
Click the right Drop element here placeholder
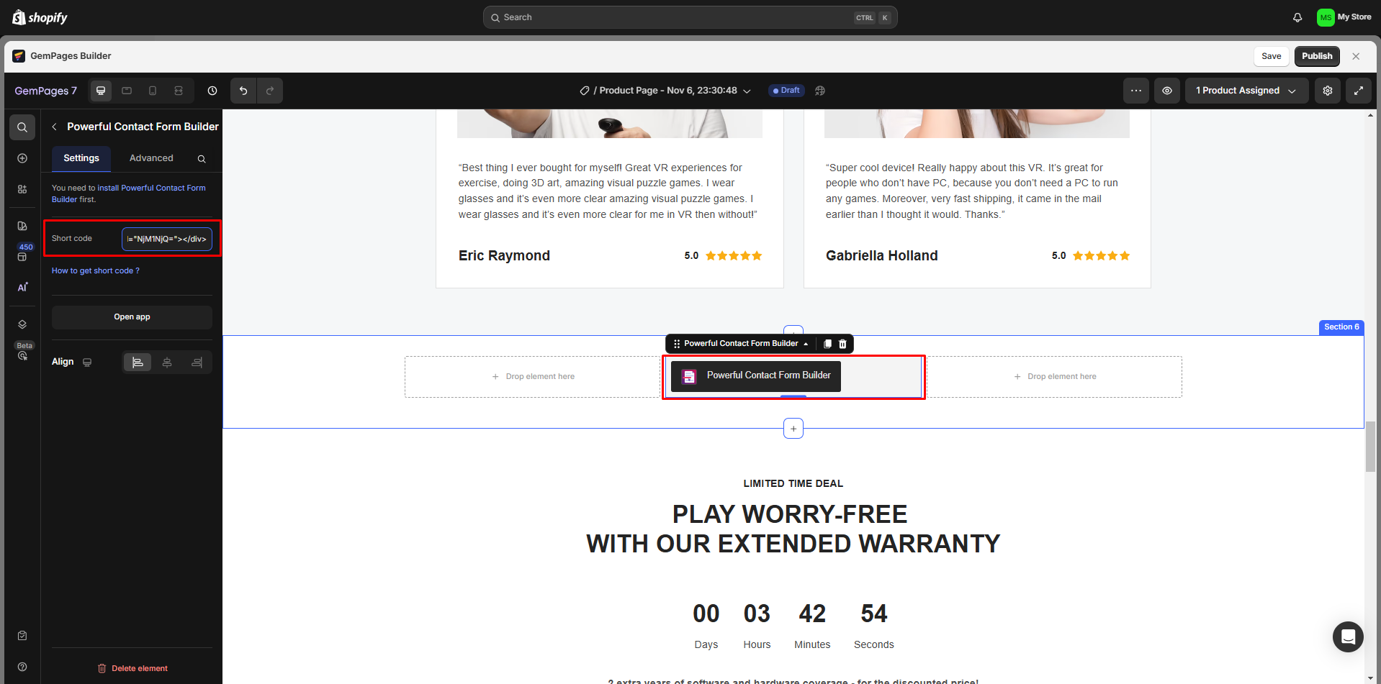click(x=1055, y=377)
